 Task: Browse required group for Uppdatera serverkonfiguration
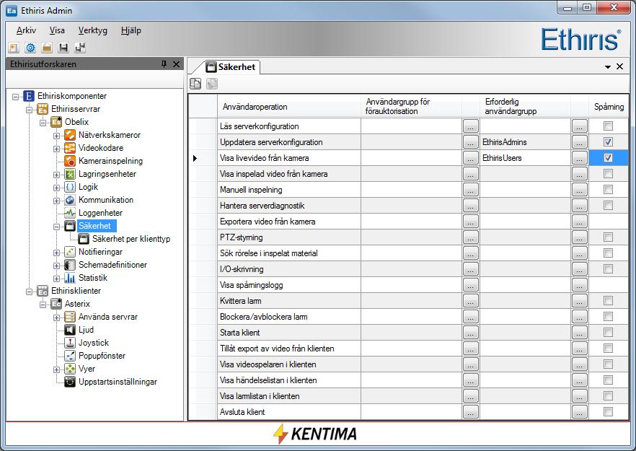(580, 142)
